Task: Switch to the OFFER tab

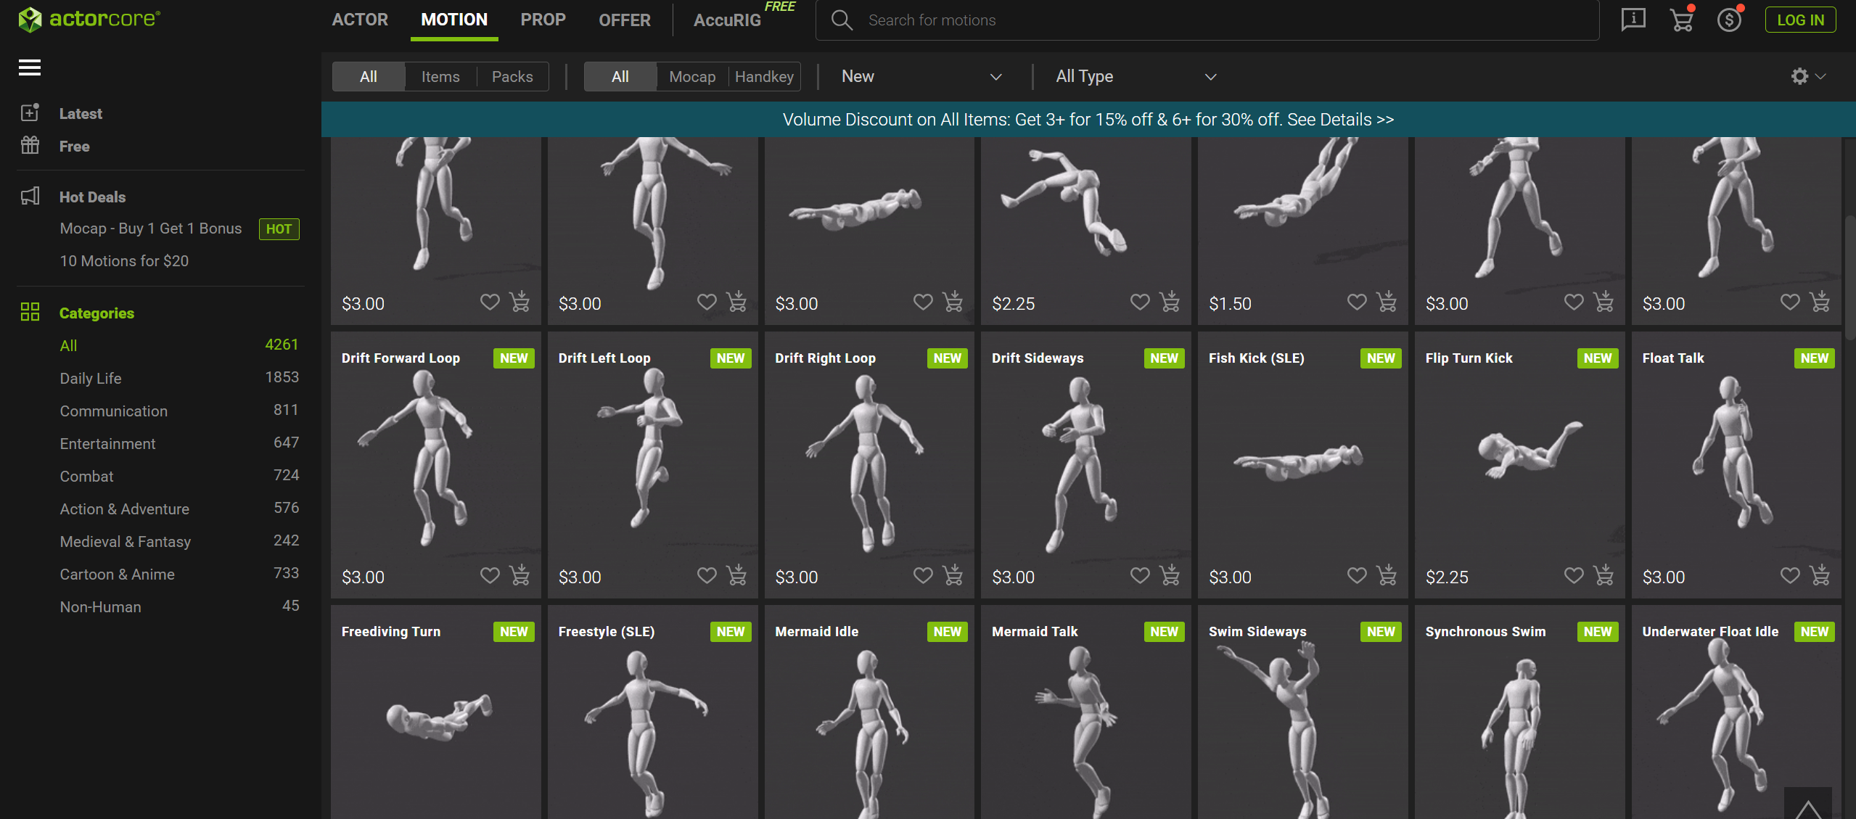Action: (x=625, y=20)
